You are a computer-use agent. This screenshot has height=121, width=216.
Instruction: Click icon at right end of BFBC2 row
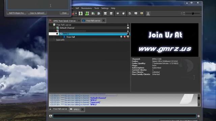point(128,34)
